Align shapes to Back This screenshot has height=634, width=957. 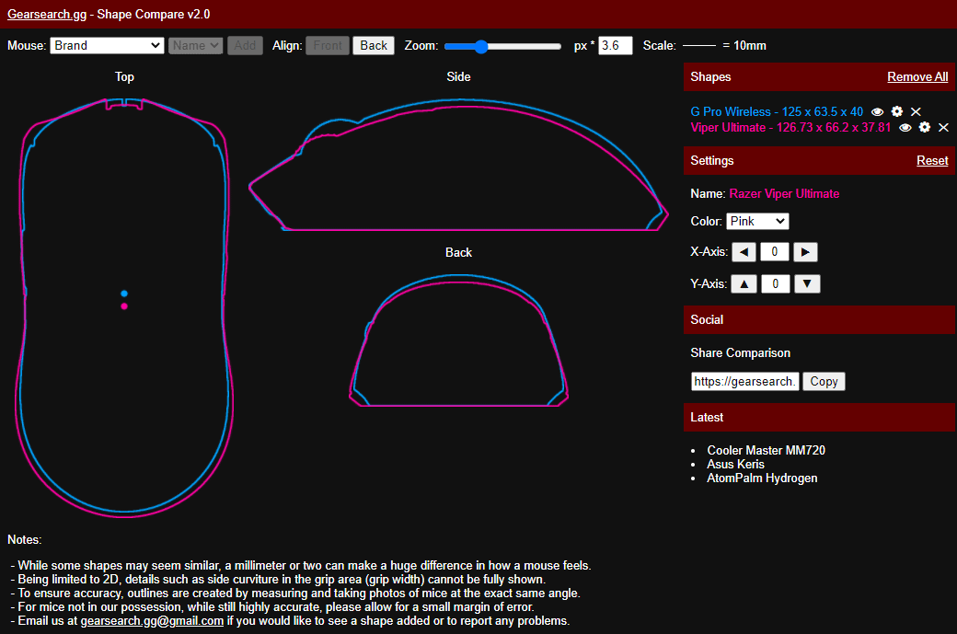point(374,46)
